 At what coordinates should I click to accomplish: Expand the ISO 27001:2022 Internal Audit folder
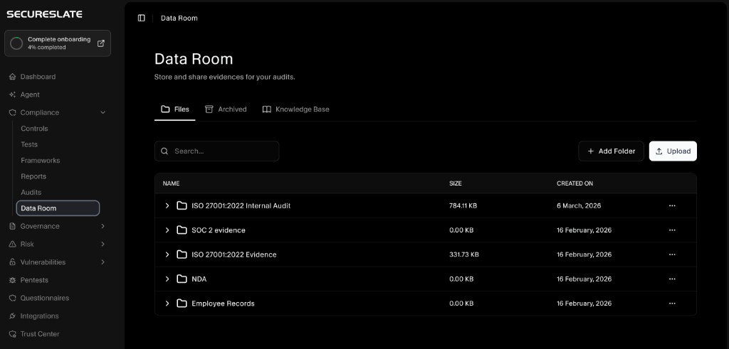[x=167, y=205]
